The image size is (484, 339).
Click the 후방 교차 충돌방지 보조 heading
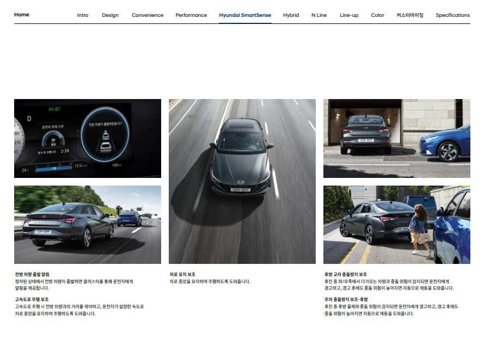coord(345,274)
